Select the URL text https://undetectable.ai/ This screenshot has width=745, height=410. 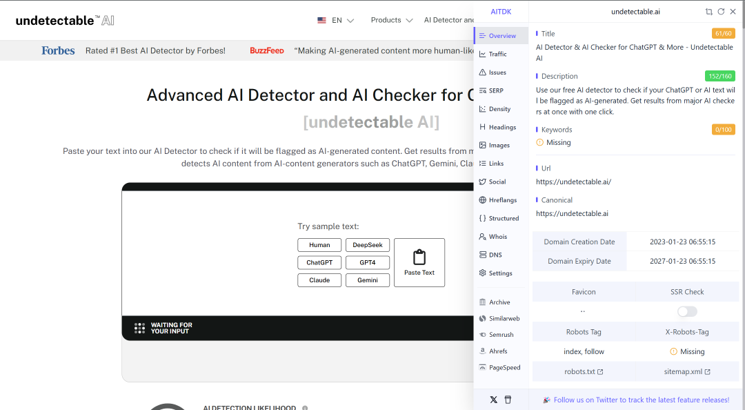click(573, 182)
